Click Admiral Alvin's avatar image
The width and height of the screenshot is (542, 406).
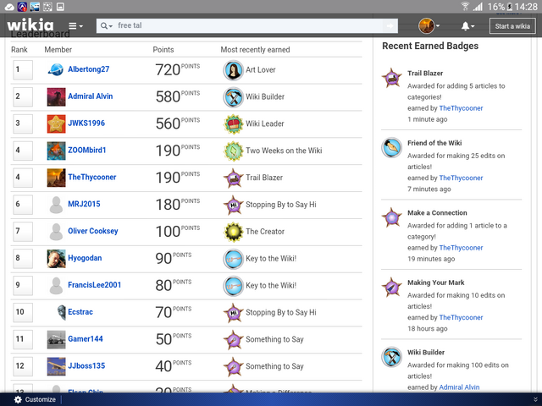point(56,96)
